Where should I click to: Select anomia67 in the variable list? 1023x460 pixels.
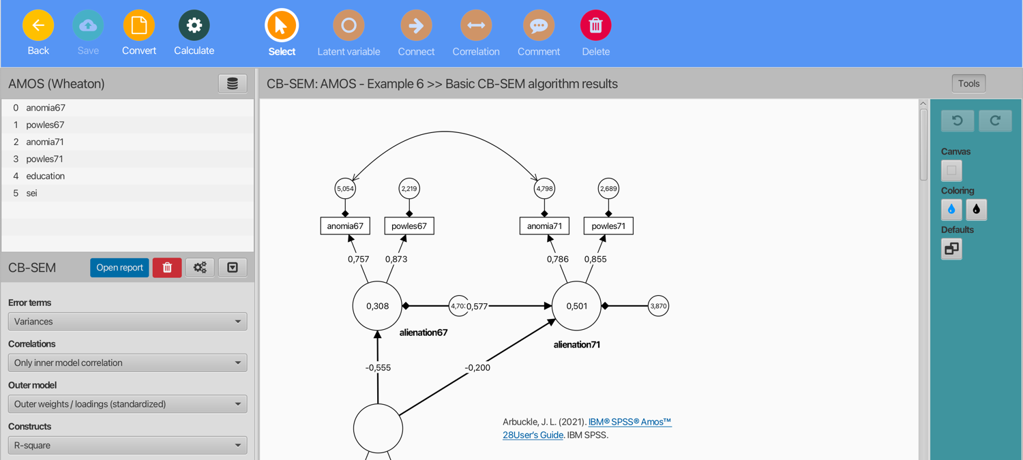(x=128, y=108)
